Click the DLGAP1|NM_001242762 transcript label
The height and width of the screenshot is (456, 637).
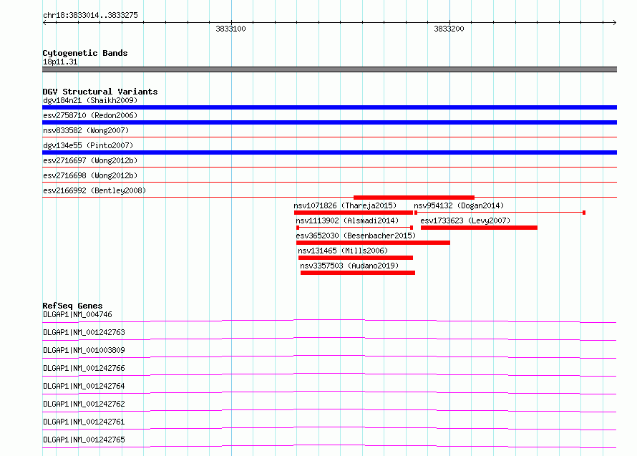(x=84, y=404)
